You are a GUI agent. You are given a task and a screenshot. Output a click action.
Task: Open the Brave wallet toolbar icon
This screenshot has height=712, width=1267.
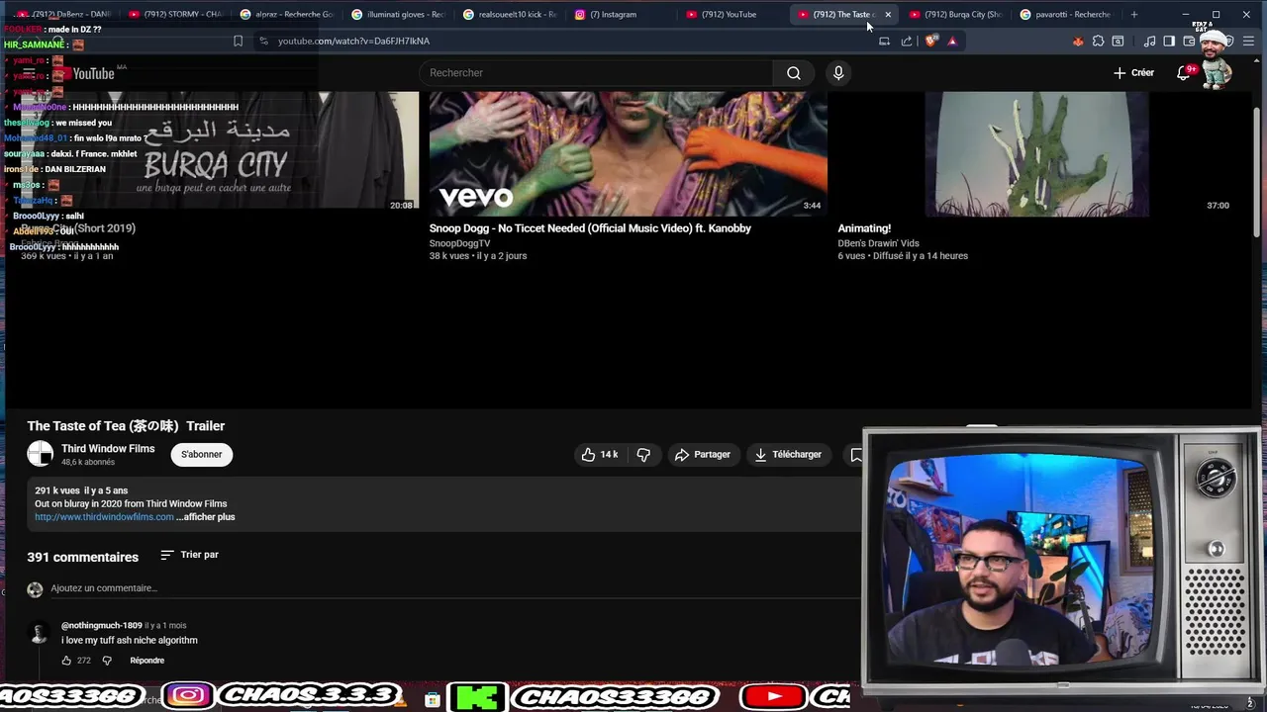click(x=1189, y=42)
